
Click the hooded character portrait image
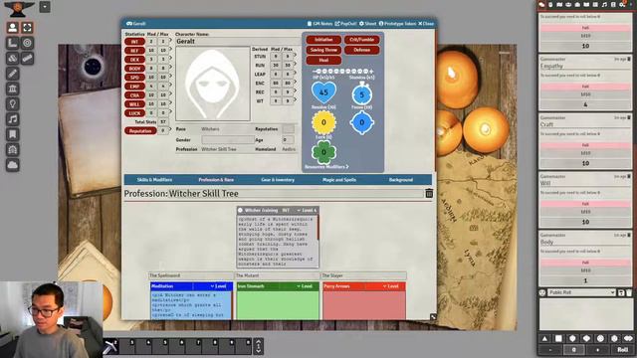coord(213,84)
